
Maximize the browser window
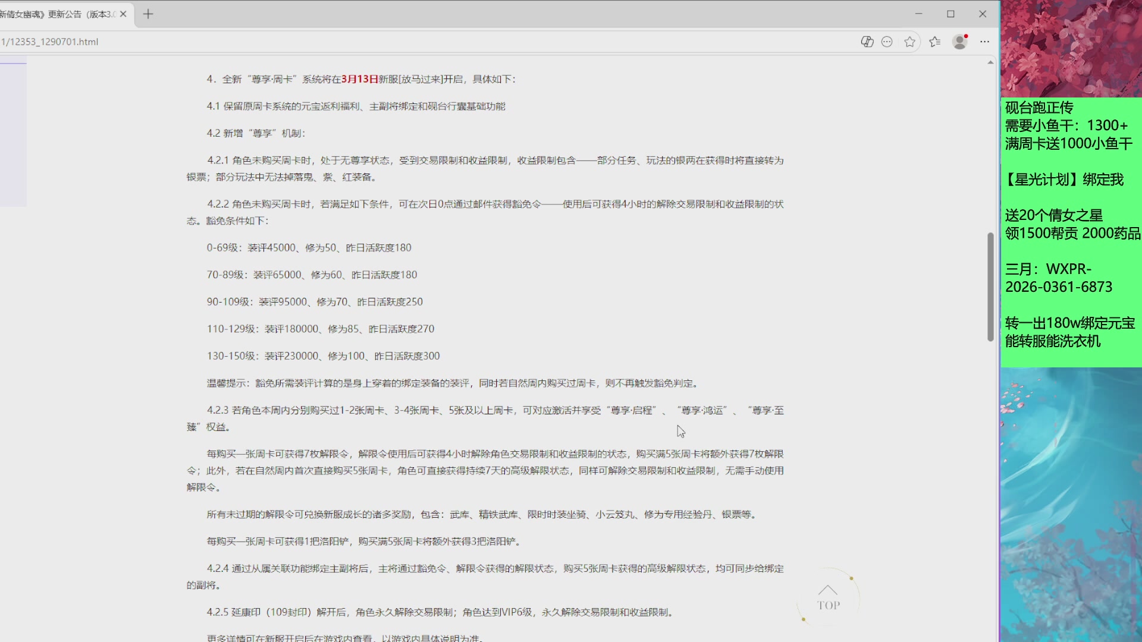coord(950,14)
